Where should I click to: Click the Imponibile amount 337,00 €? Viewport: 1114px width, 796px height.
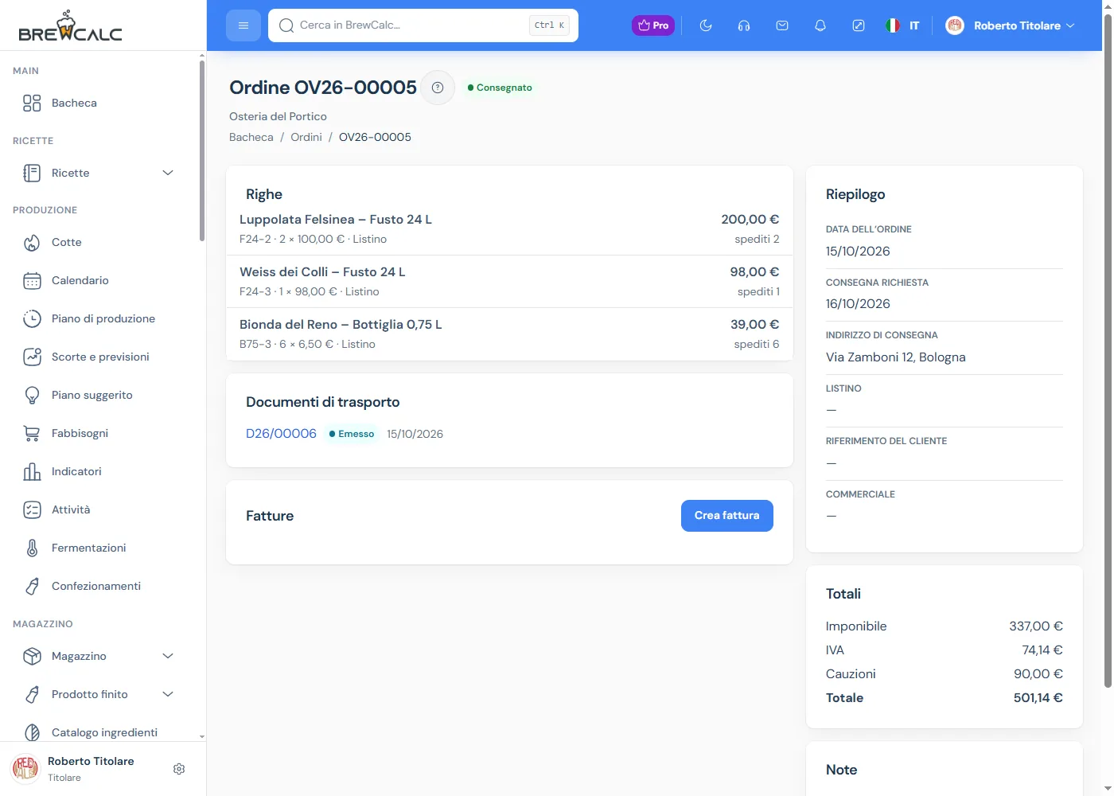pos(1036,626)
